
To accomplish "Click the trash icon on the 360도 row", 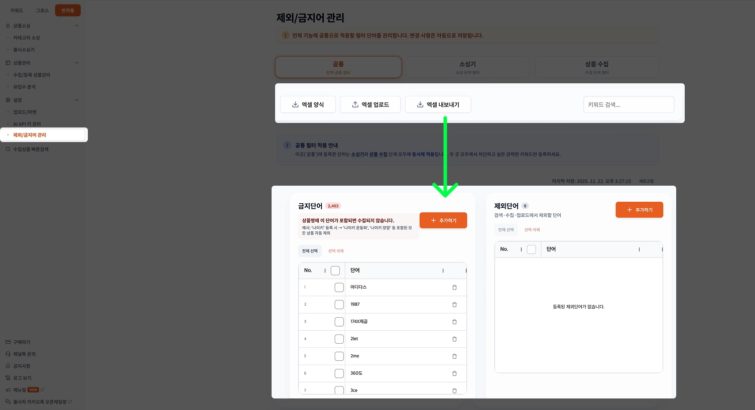I will tap(454, 373).
